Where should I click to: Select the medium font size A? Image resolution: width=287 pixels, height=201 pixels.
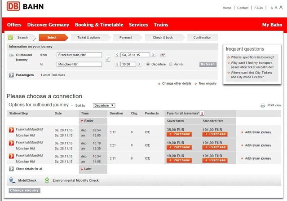click(x=276, y=8)
